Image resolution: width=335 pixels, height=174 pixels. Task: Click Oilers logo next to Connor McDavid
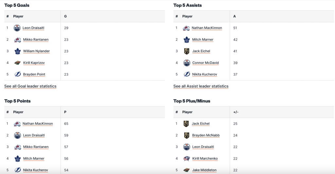point(186,63)
